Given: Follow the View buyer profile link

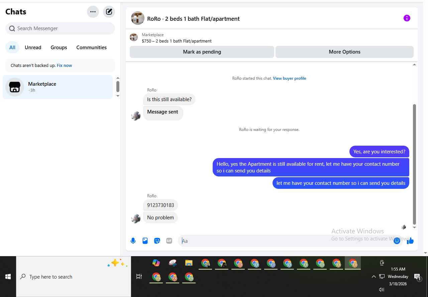Looking at the screenshot, I should click(x=290, y=78).
